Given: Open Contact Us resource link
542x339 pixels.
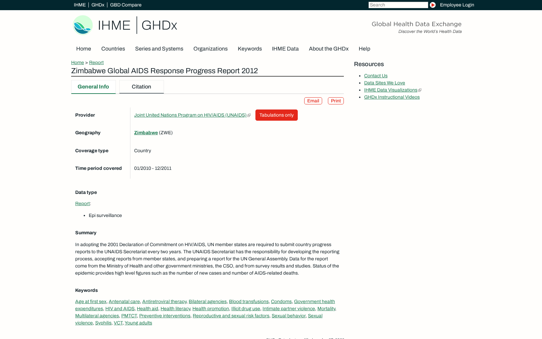Looking at the screenshot, I should click(x=376, y=76).
